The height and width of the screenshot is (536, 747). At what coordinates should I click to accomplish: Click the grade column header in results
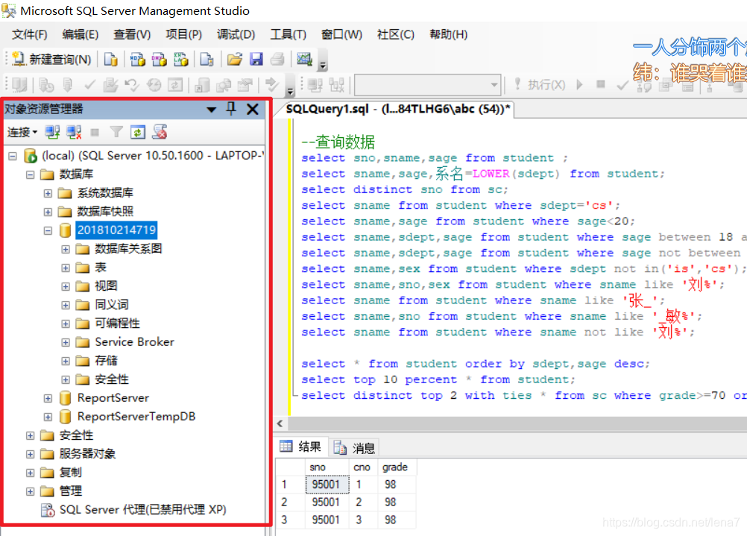click(x=397, y=467)
